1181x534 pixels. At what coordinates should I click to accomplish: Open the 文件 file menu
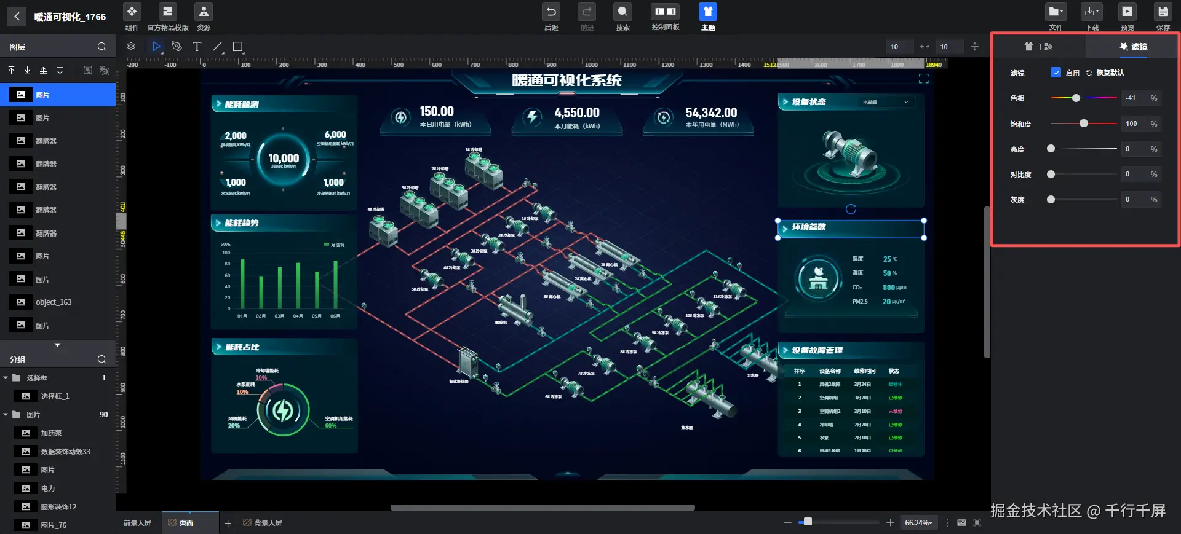tap(1056, 17)
